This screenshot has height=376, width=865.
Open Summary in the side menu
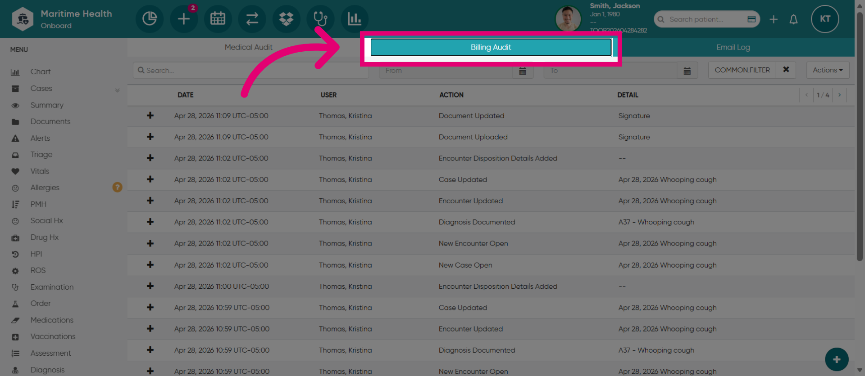tap(47, 105)
